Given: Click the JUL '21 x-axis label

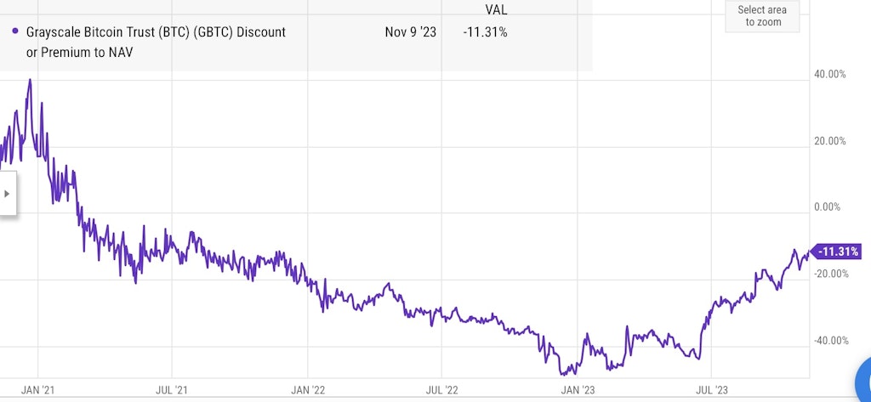Looking at the screenshot, I should [173, 390].
